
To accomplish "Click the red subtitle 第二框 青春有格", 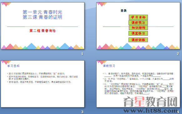I will point(43,31).
